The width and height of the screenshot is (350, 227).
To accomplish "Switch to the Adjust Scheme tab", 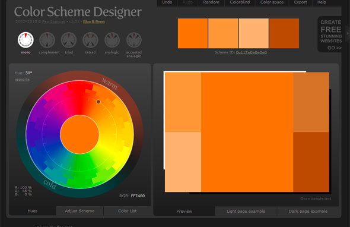I will [79, 211].
